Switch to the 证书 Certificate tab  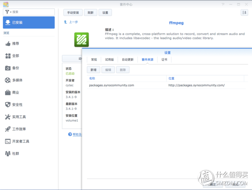(x=164, y=60)
